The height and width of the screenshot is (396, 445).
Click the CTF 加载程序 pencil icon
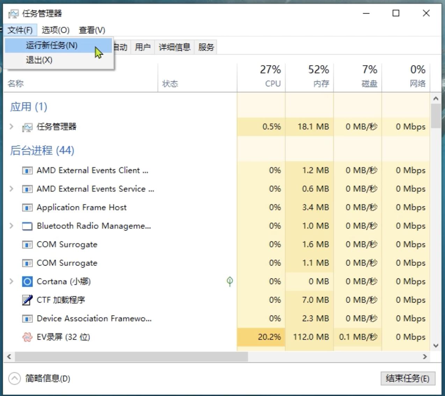(27, 300)
